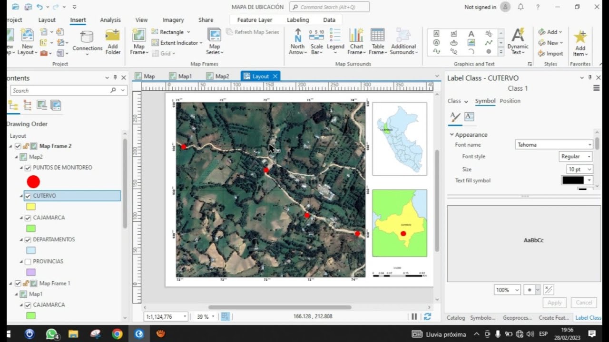Switch to the Analysis ribbon tab
The width and height of the screenshot is (609, 342).
pos(110,20)
